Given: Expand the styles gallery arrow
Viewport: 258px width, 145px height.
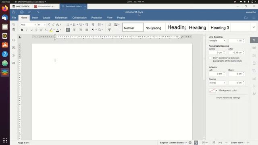Looking at the screenshot, I should pos(254,27).
